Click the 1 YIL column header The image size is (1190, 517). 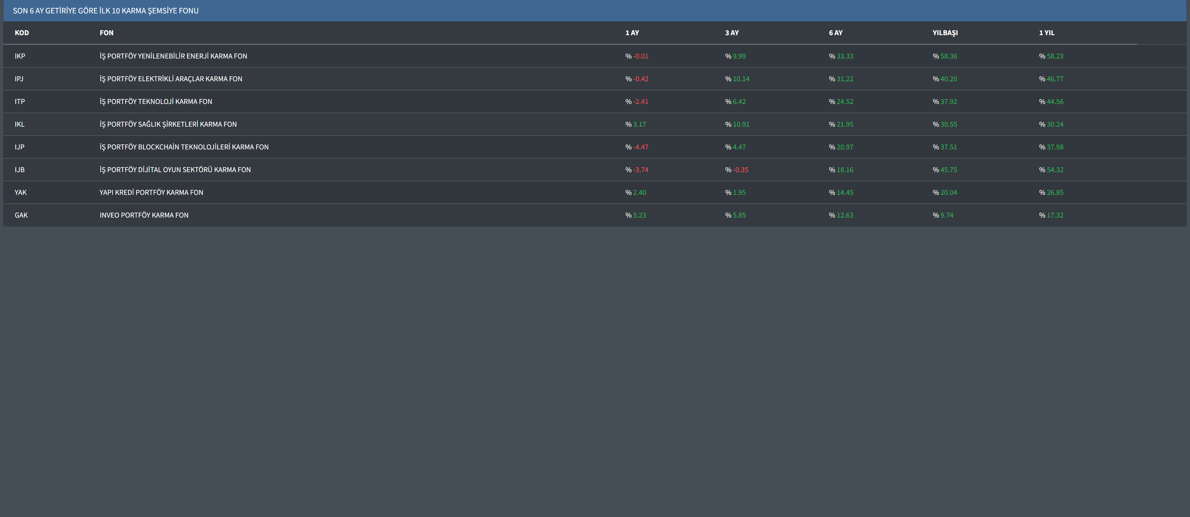click(x=1046, y=33)
